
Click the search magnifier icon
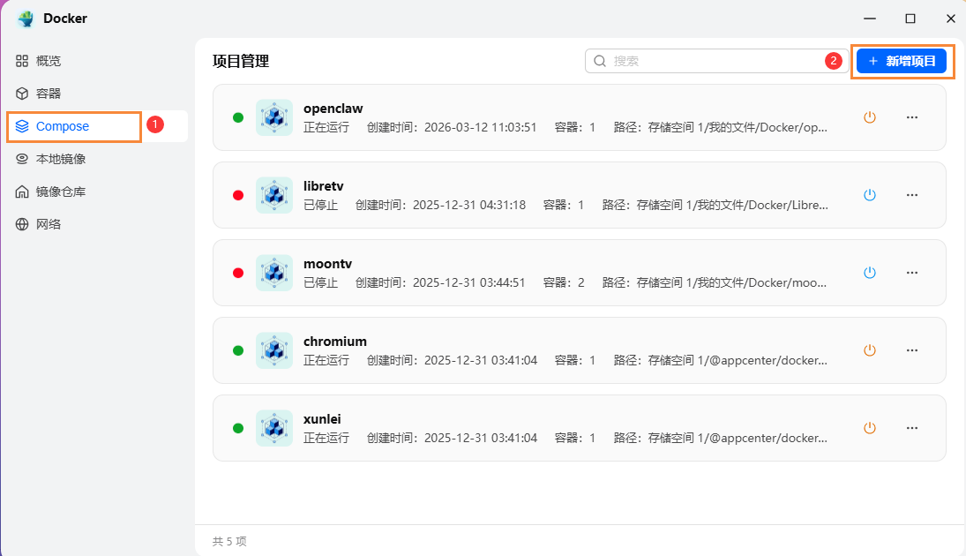pyautogui.click(x=600, y=61)
